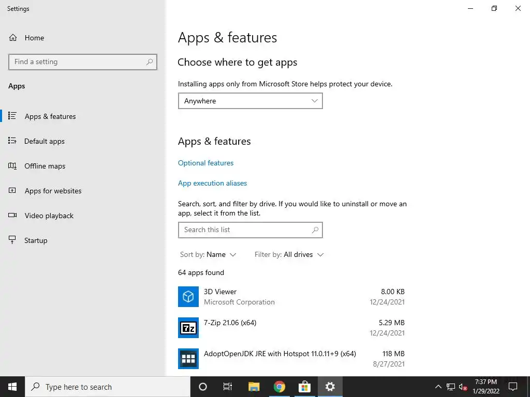This screenshot has width=530, height=397.
Task: Open Optional features link
Action: click(x=205, y=163)
